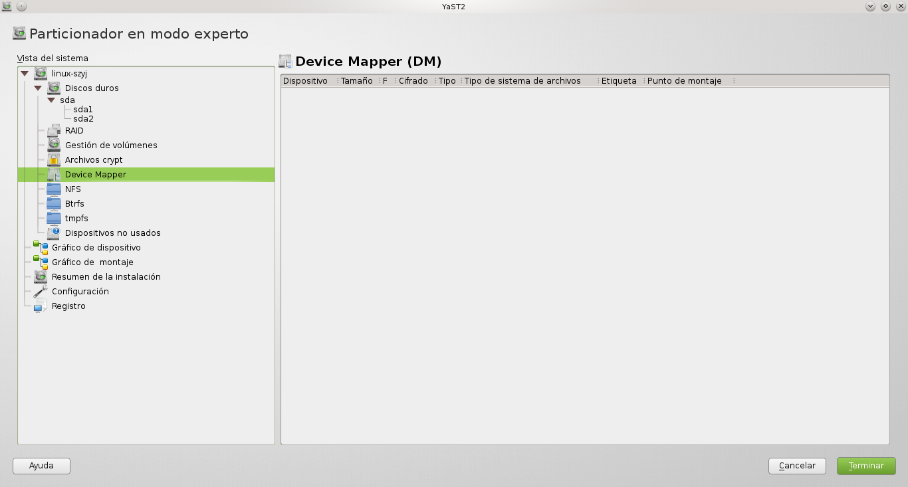The width and height of the screenshot is (908, 487).
Task: Click the Terminar button
Action: [865, 466]
